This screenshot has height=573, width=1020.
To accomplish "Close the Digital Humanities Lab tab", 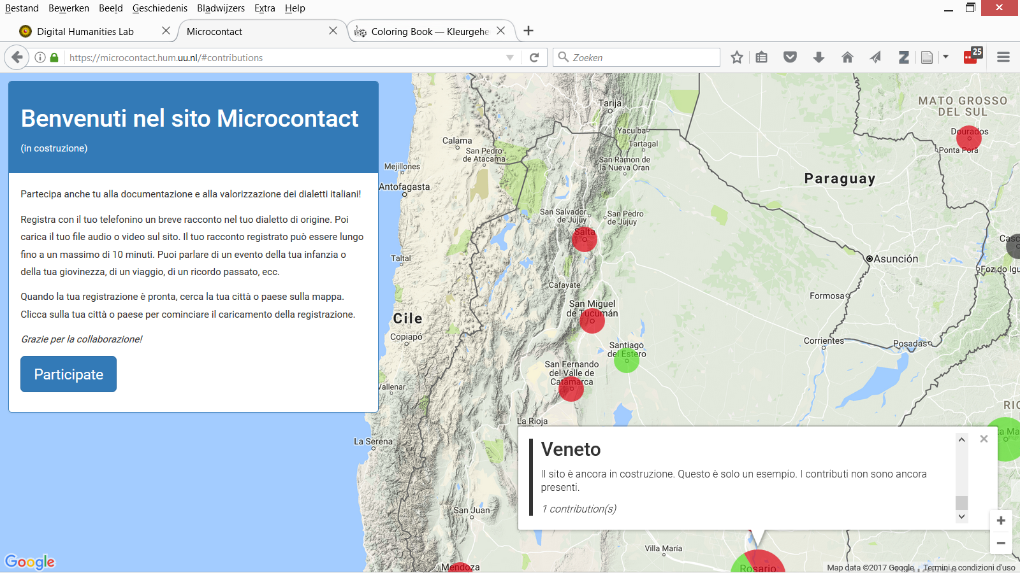I will pos(166,31).
